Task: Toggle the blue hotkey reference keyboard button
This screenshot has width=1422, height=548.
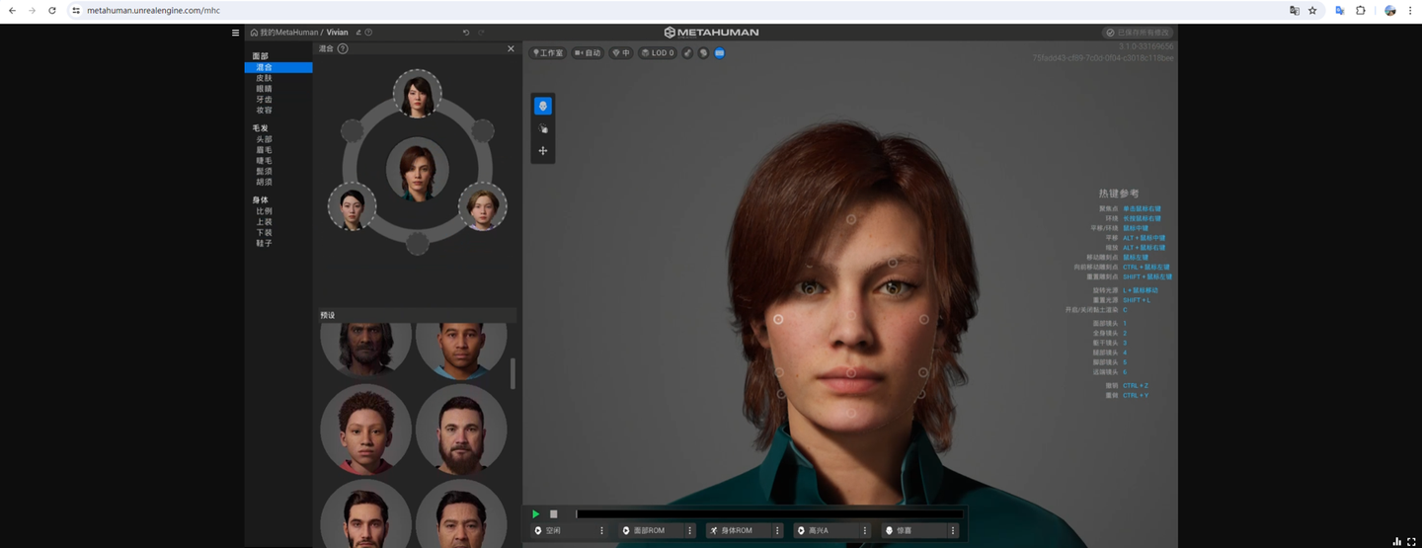Action: (x=719, y=53)
